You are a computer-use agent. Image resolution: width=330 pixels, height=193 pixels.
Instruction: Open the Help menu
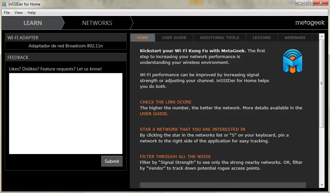[x=31, y=13]
